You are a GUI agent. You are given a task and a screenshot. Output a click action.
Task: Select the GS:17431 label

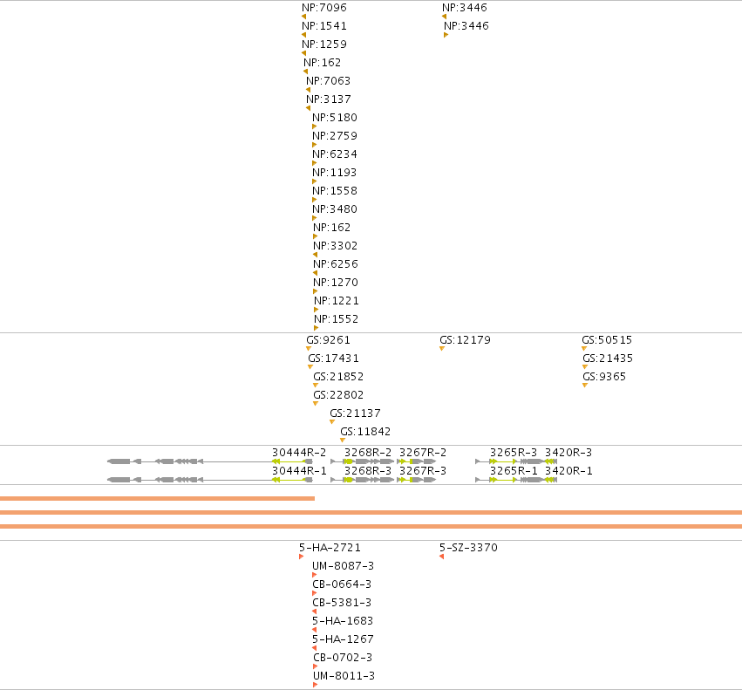click(334, 359)
